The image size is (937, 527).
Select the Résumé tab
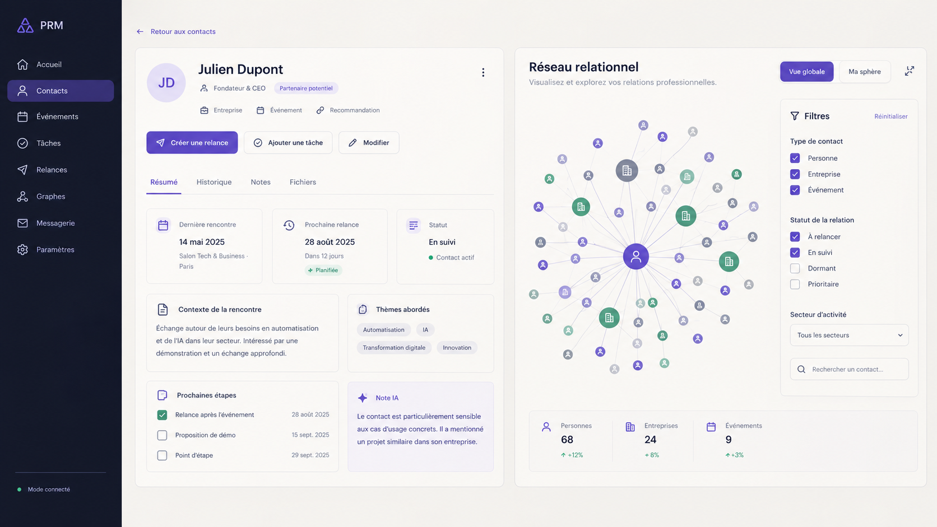(164, 182)
